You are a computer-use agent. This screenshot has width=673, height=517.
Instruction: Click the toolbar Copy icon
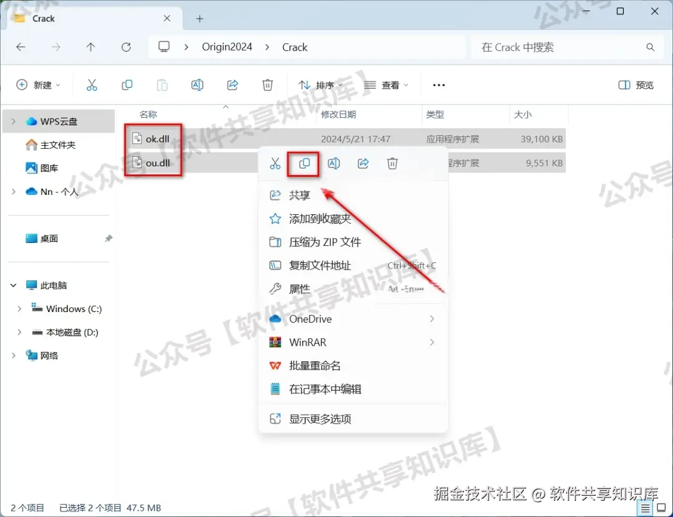click(127, 85)
